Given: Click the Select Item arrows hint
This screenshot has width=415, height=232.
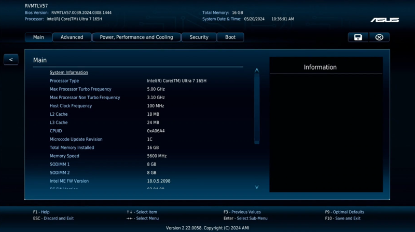Looking at the screenshot, I should coord(142,212).
